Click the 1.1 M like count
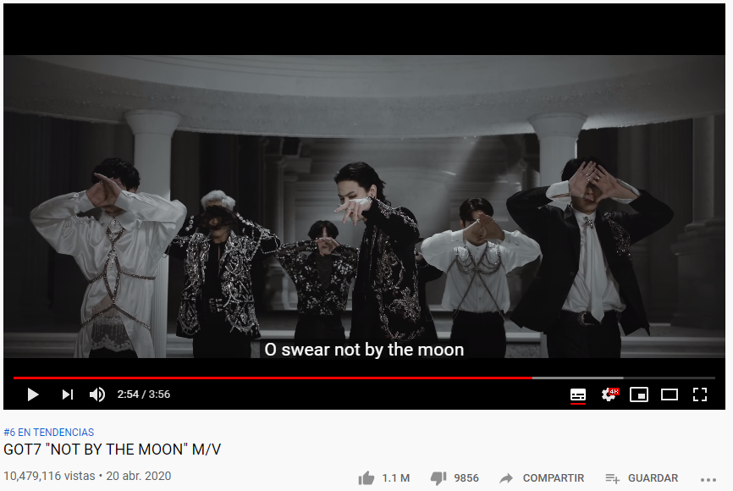 point(395,478)
